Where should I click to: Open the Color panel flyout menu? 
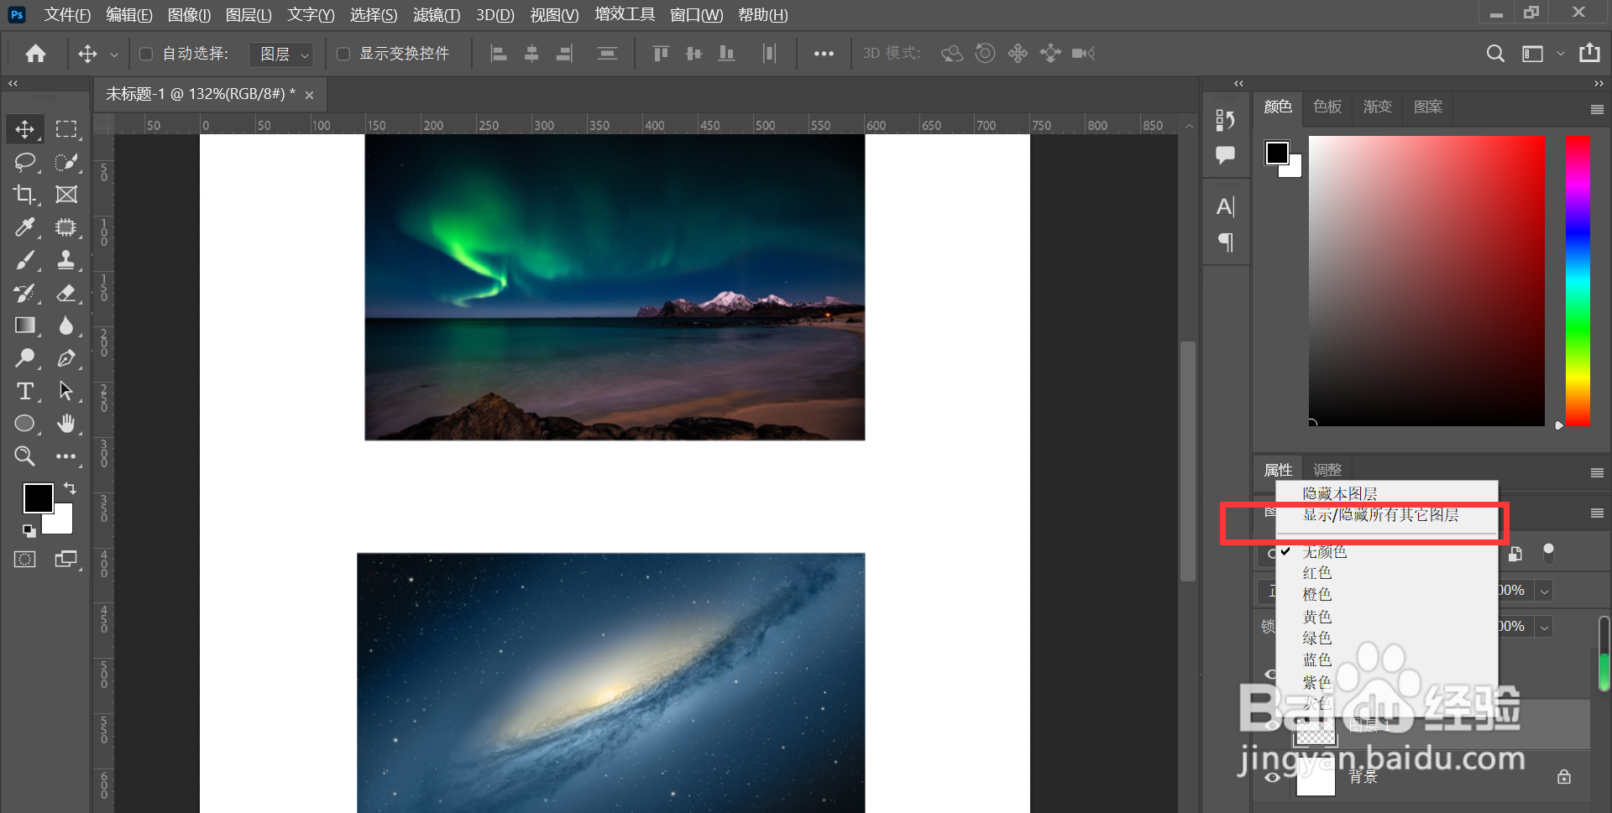pos(1597,109)
